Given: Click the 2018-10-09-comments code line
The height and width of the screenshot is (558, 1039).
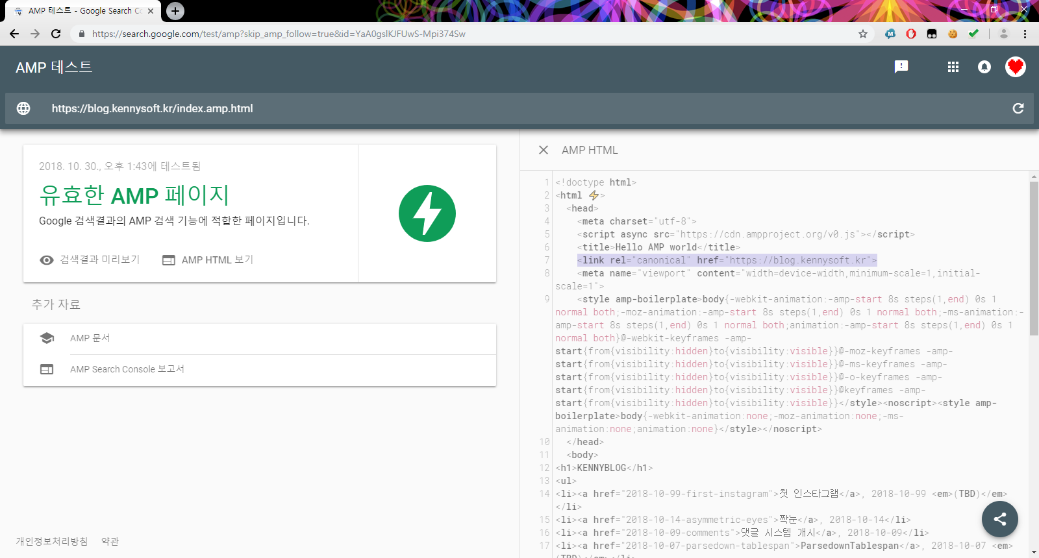Looking at the screenshot, I should point(742,533).
